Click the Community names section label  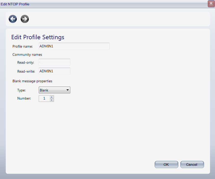pyautogui.click(x=27, y=54)
